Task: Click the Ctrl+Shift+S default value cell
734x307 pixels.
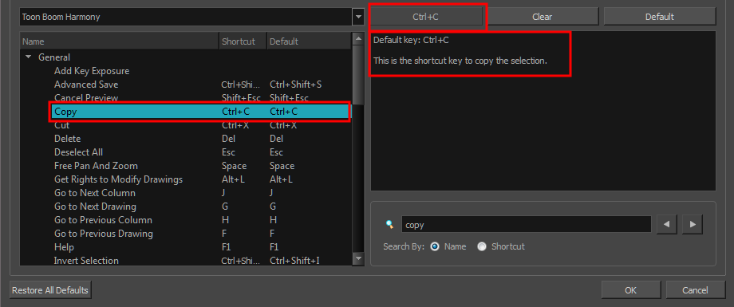Action: point(295,85)
